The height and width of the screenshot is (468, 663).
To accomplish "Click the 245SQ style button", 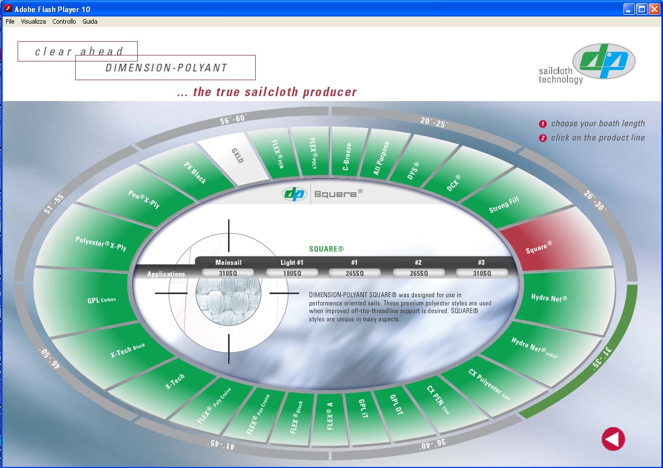I will [355, 273].
